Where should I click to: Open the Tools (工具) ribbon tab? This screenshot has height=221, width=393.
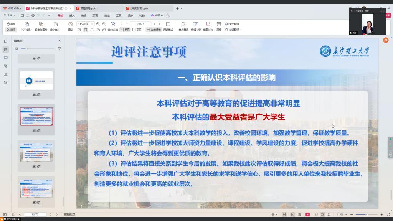tap(119, 15)
